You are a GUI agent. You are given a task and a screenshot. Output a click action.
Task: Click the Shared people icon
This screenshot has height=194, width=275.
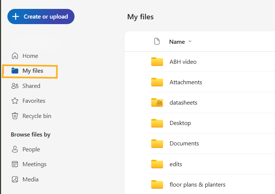tap(15, 86)
